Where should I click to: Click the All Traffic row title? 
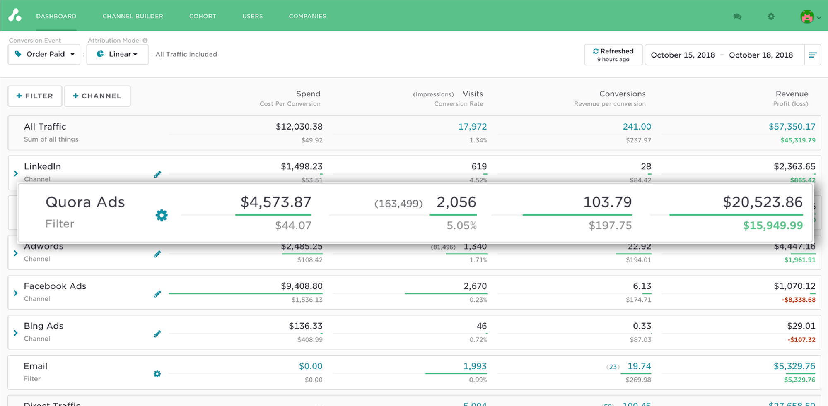[x=45, y=127]
